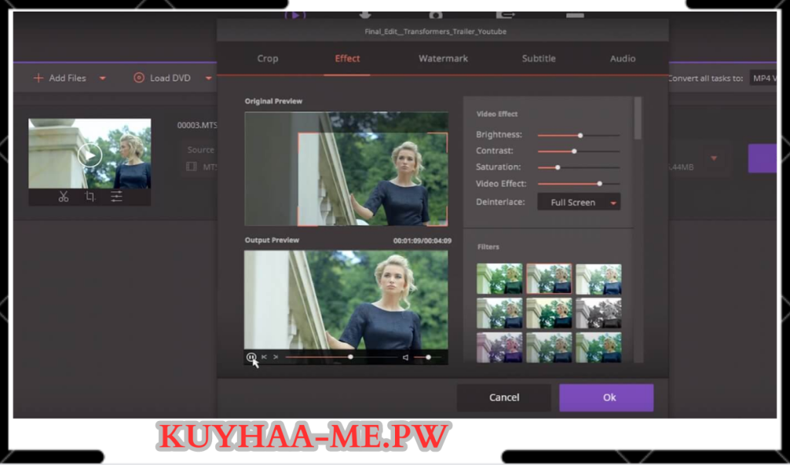Adjust the output preview volume slider

click(427, 357)
